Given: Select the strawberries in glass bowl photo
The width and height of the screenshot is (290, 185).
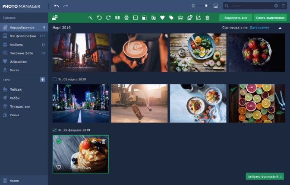Looking at the screenshot, I should tap(257, 52).
